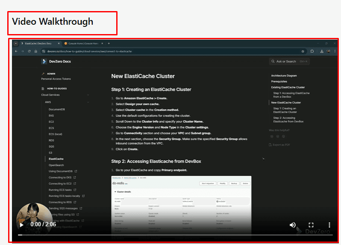Open the ECS (local) sidebar item
Image resolution: width=341 pixels, height=245 pixels.
pos(55,134)
